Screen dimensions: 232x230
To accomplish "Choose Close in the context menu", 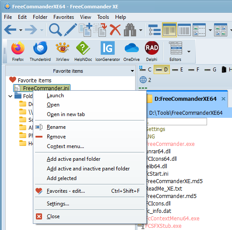I will (x=90, y=216).
